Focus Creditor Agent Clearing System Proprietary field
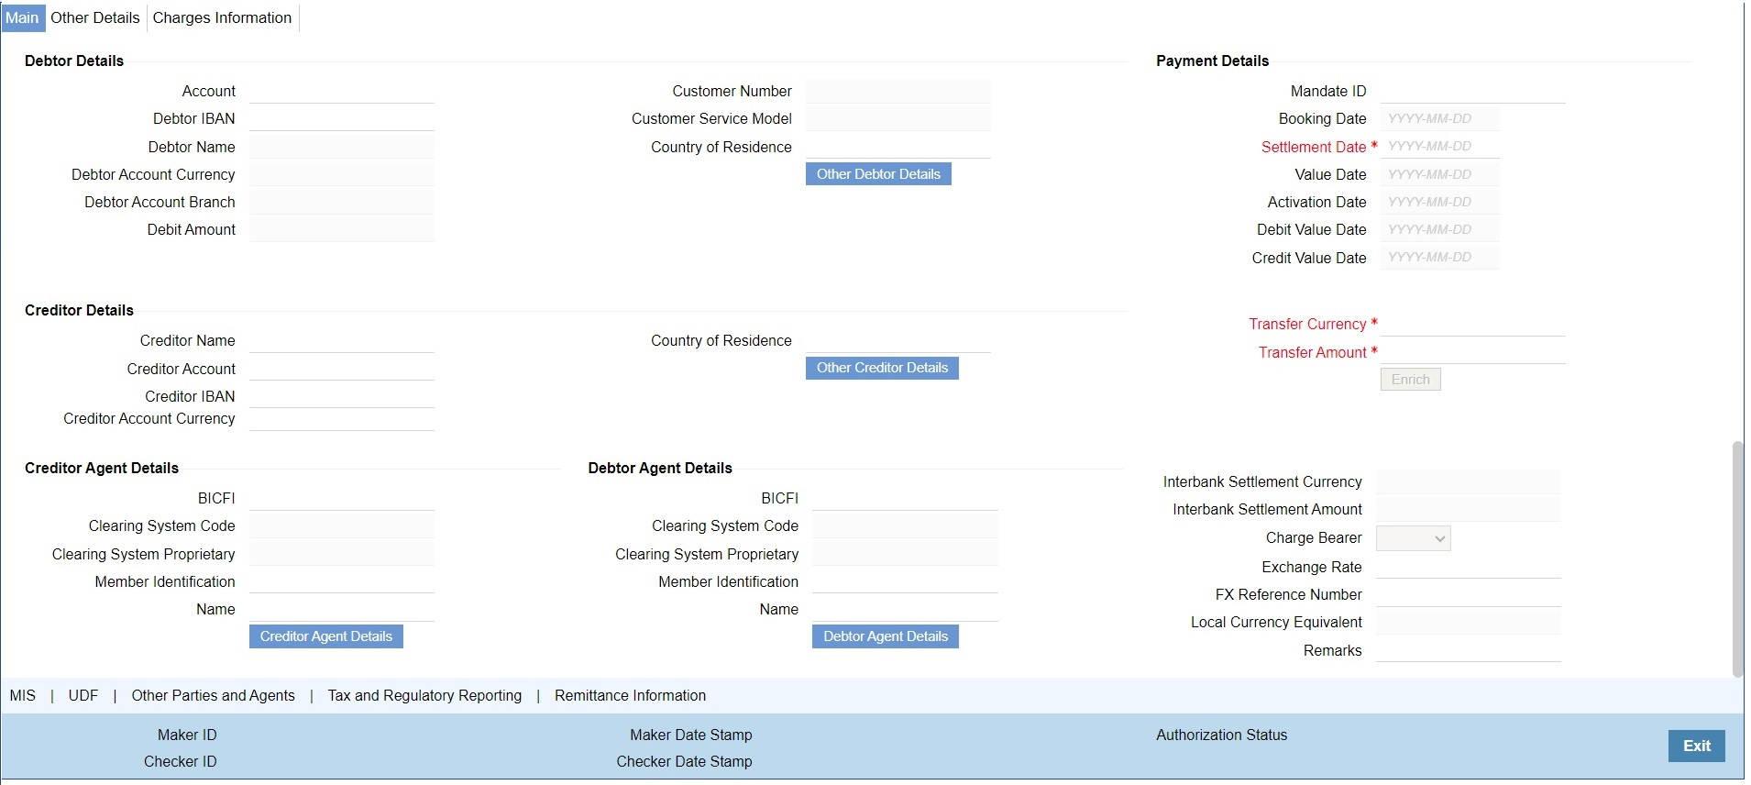The width and height of the screenshot is (1751, 785). [x=342, y=554]
